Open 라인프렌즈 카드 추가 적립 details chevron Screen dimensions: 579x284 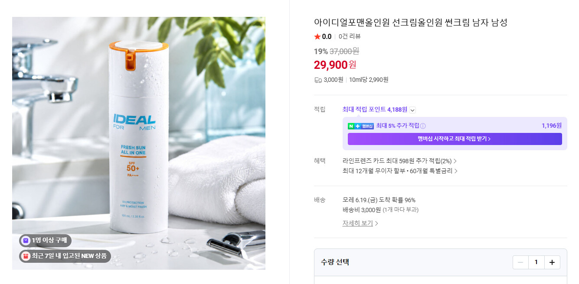click(455, 161)
